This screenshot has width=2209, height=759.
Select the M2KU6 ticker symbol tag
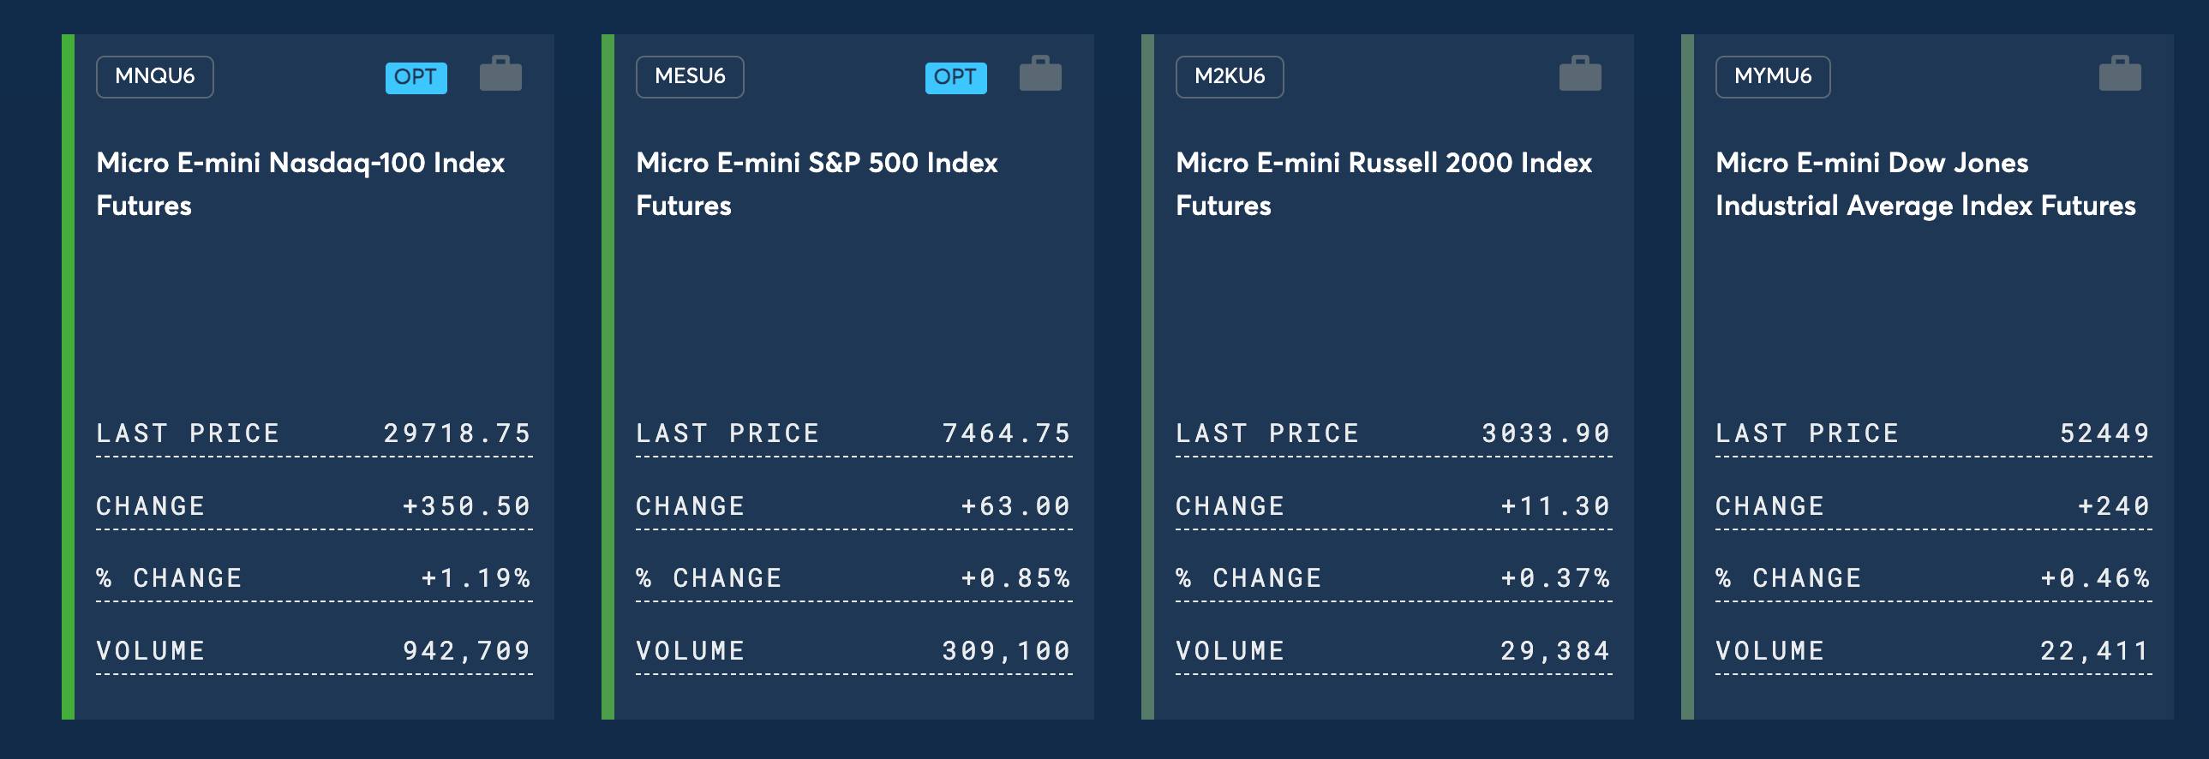[1230, 76]
